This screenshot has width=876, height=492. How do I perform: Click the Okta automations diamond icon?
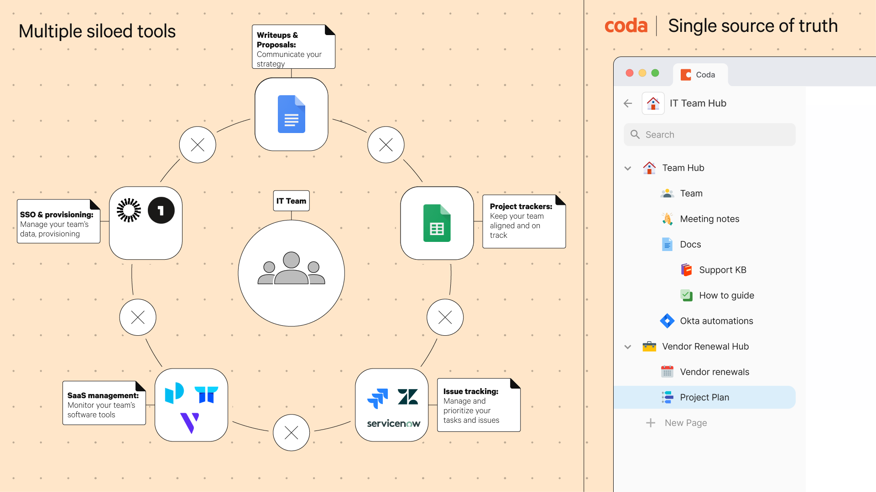click(667, 321)
